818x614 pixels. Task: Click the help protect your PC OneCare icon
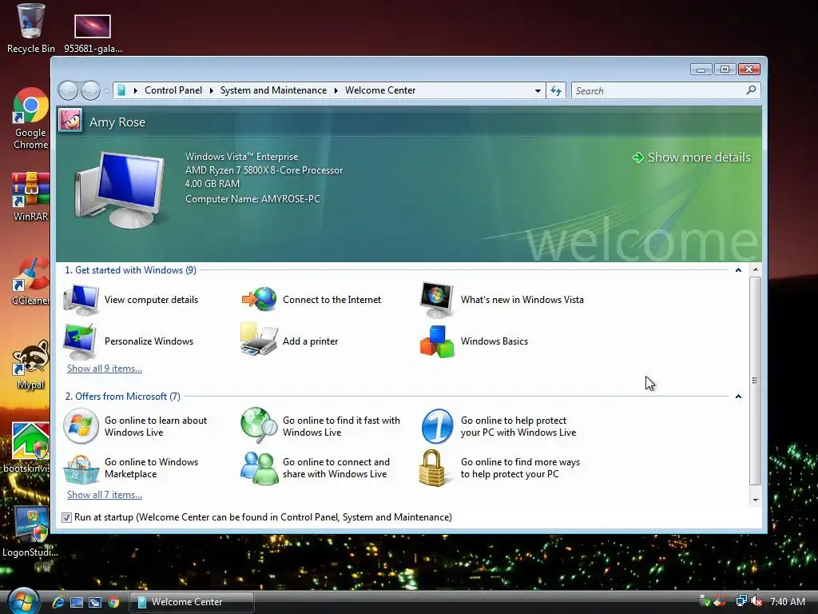click(x=437, y=426)
